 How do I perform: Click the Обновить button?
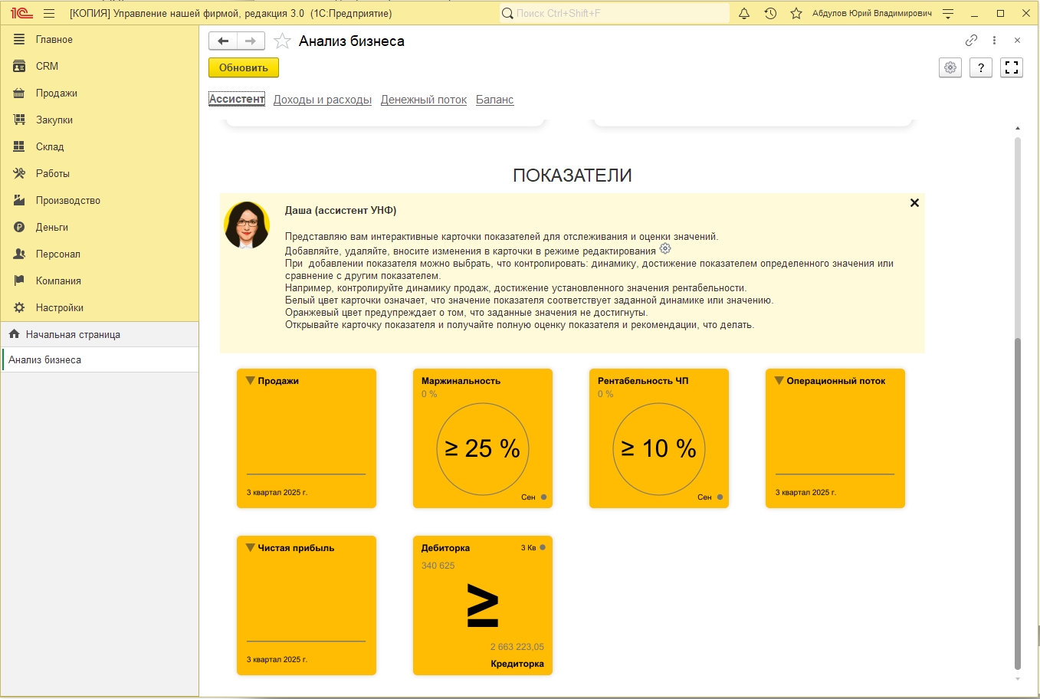[x=244, y=67]
